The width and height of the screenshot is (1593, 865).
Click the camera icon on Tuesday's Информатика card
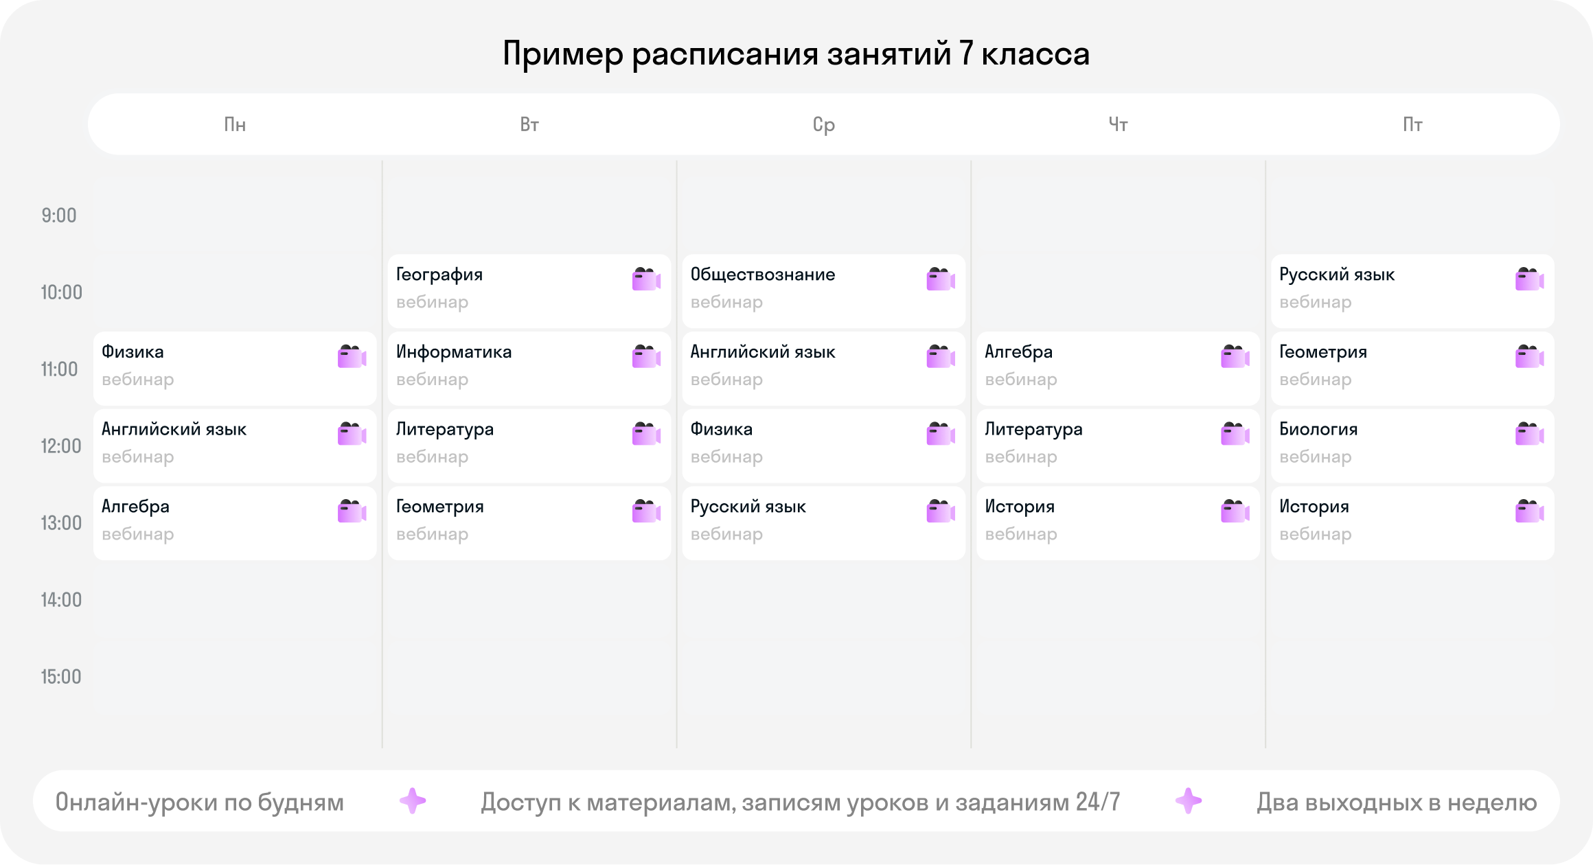646,357
